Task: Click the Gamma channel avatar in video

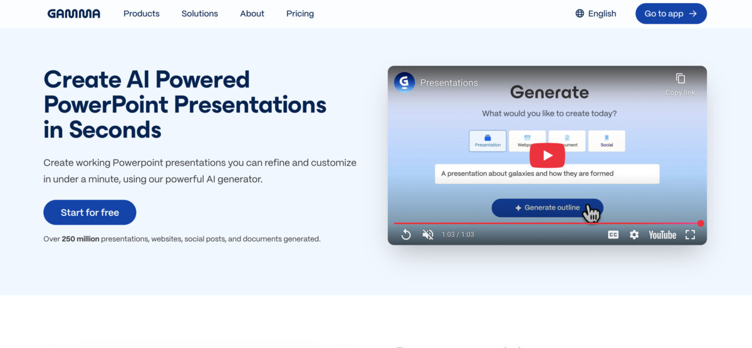Action: point(404,82)
